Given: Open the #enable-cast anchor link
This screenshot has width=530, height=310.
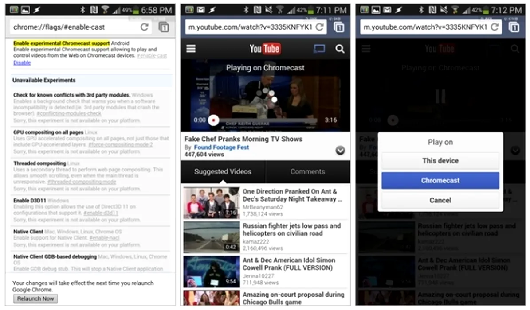Looking at the screenshot, I should 152,56.
